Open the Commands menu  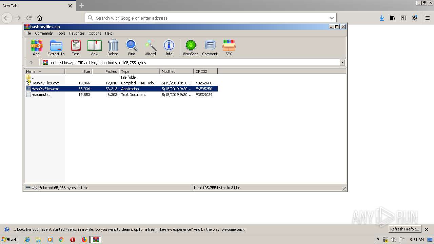click(x=44, y=33)
